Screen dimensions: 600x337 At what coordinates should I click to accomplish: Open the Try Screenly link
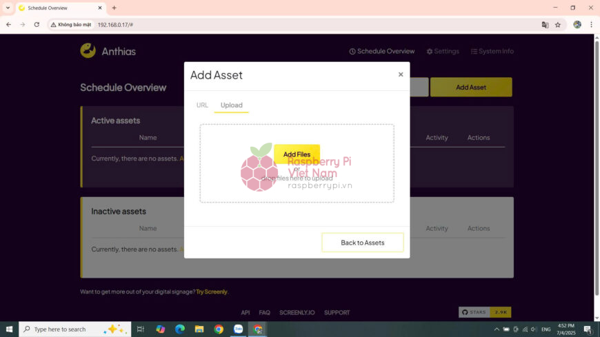[x=211, y=292]
